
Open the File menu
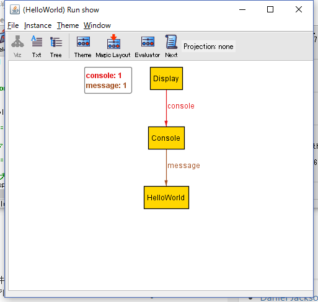(x=13, y=25)
